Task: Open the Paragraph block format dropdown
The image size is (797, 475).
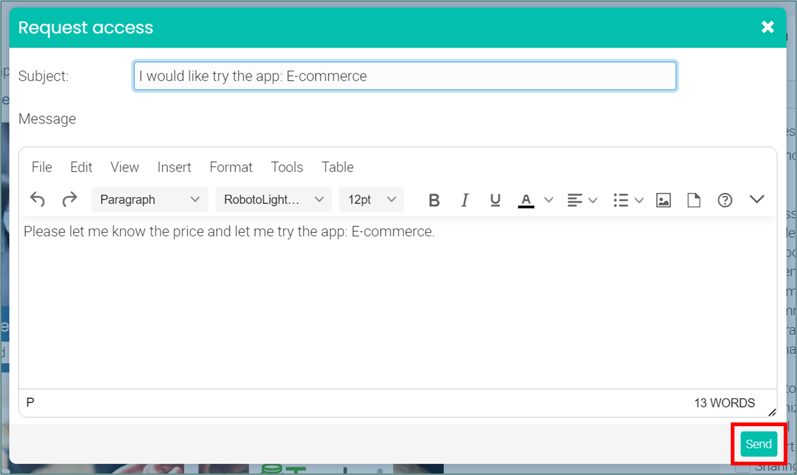Action: point(149,200)
